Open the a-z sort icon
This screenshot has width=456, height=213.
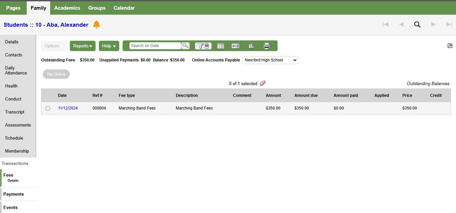click(236, 46)
